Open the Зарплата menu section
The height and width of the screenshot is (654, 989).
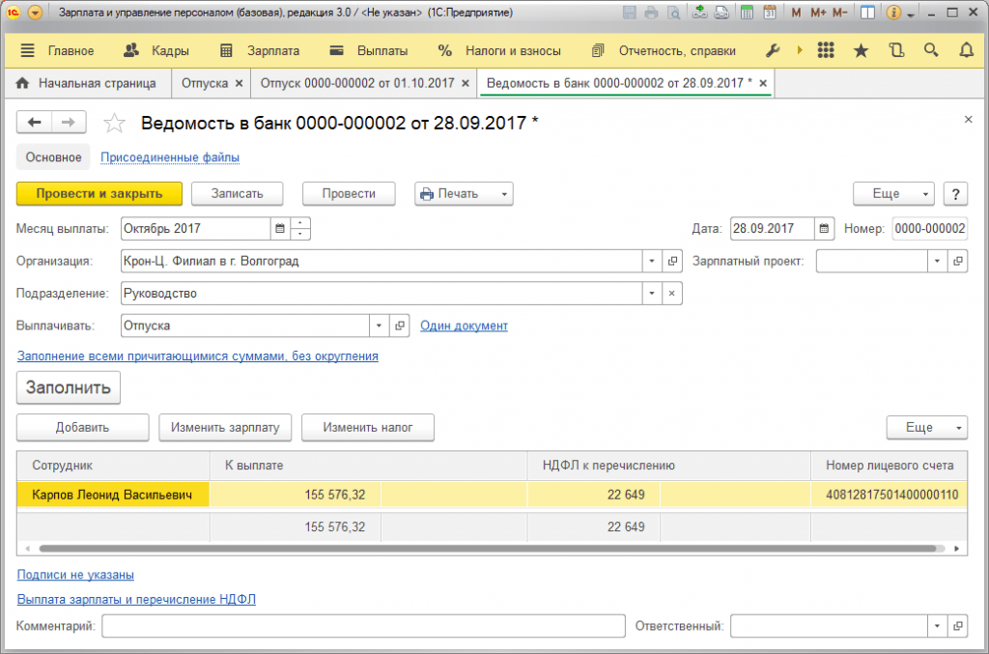pos(260,51)
